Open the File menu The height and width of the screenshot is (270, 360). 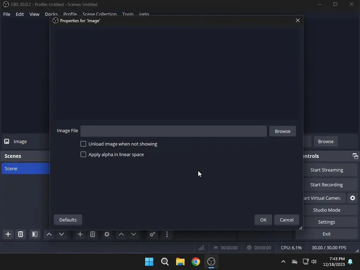click(7, 14)
